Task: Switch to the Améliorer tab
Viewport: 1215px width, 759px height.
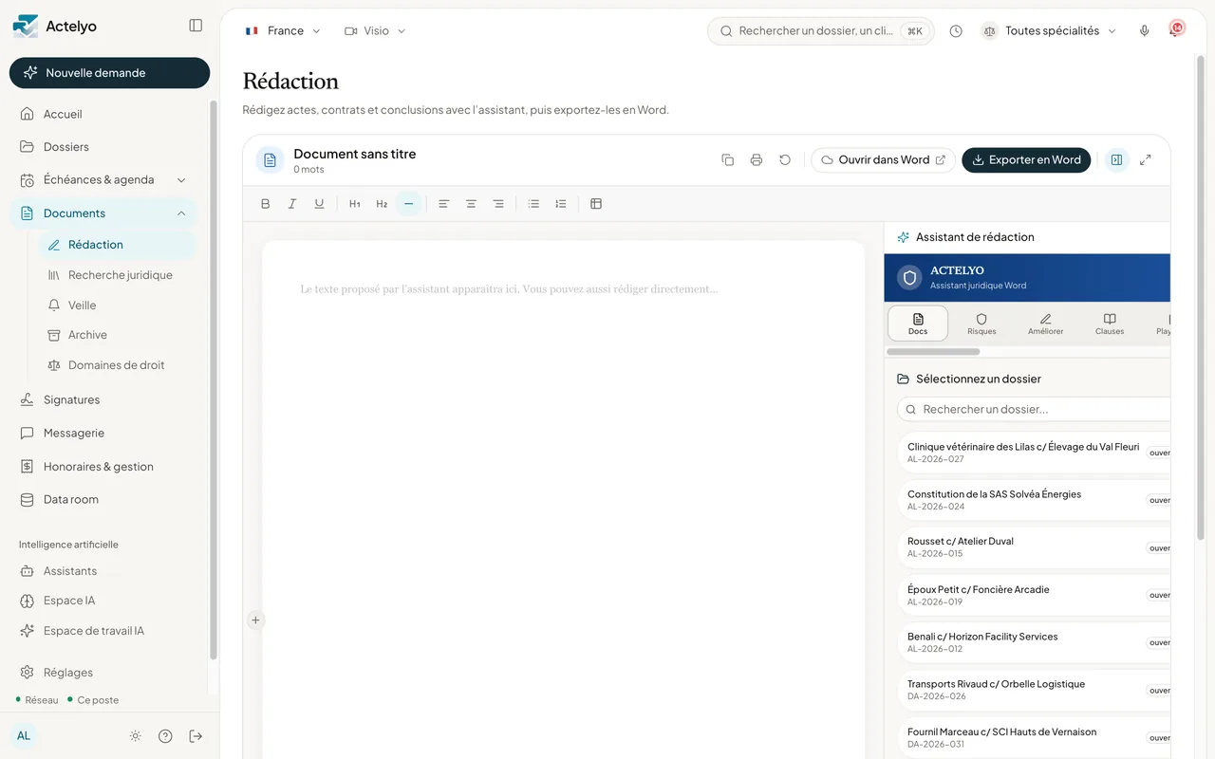Action: [1045, 324]
